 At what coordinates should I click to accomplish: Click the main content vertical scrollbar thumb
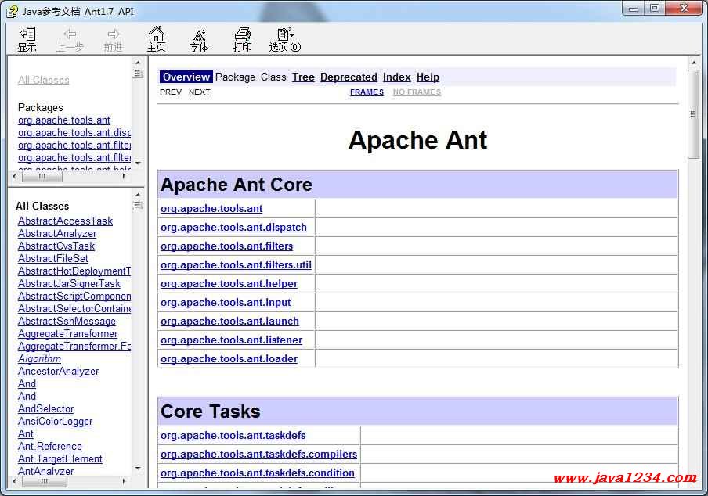(694, 114)
